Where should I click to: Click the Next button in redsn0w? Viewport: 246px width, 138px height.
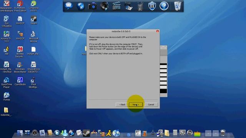136,105
